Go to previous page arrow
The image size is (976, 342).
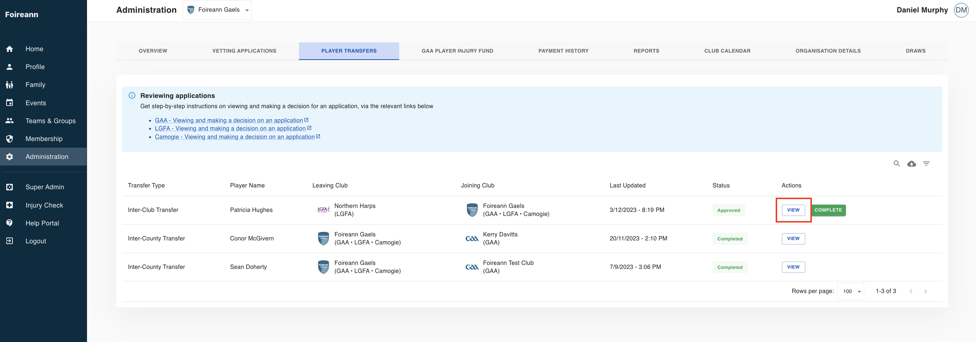pyautogui.click(x=911, y=291)
